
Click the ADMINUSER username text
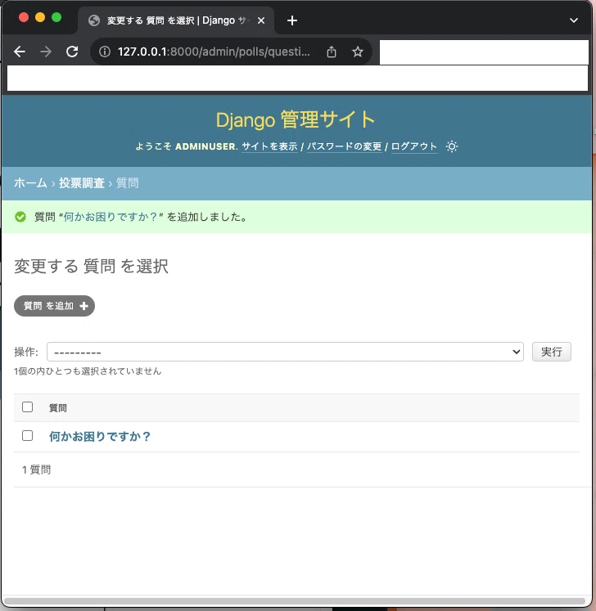click(x=205, y=146)
